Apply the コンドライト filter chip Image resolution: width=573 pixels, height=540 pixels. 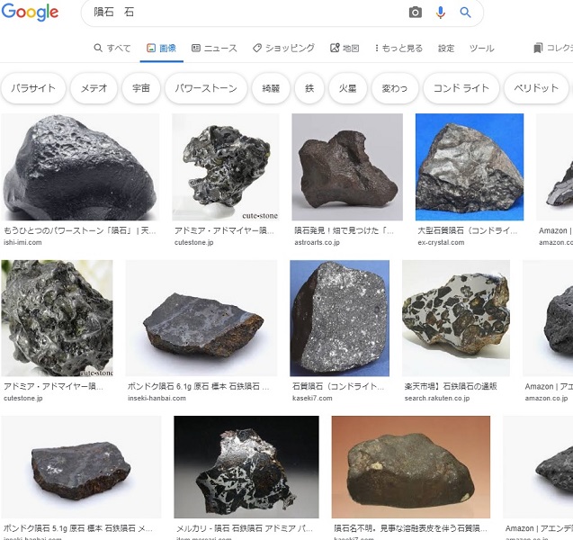[461, 88]
